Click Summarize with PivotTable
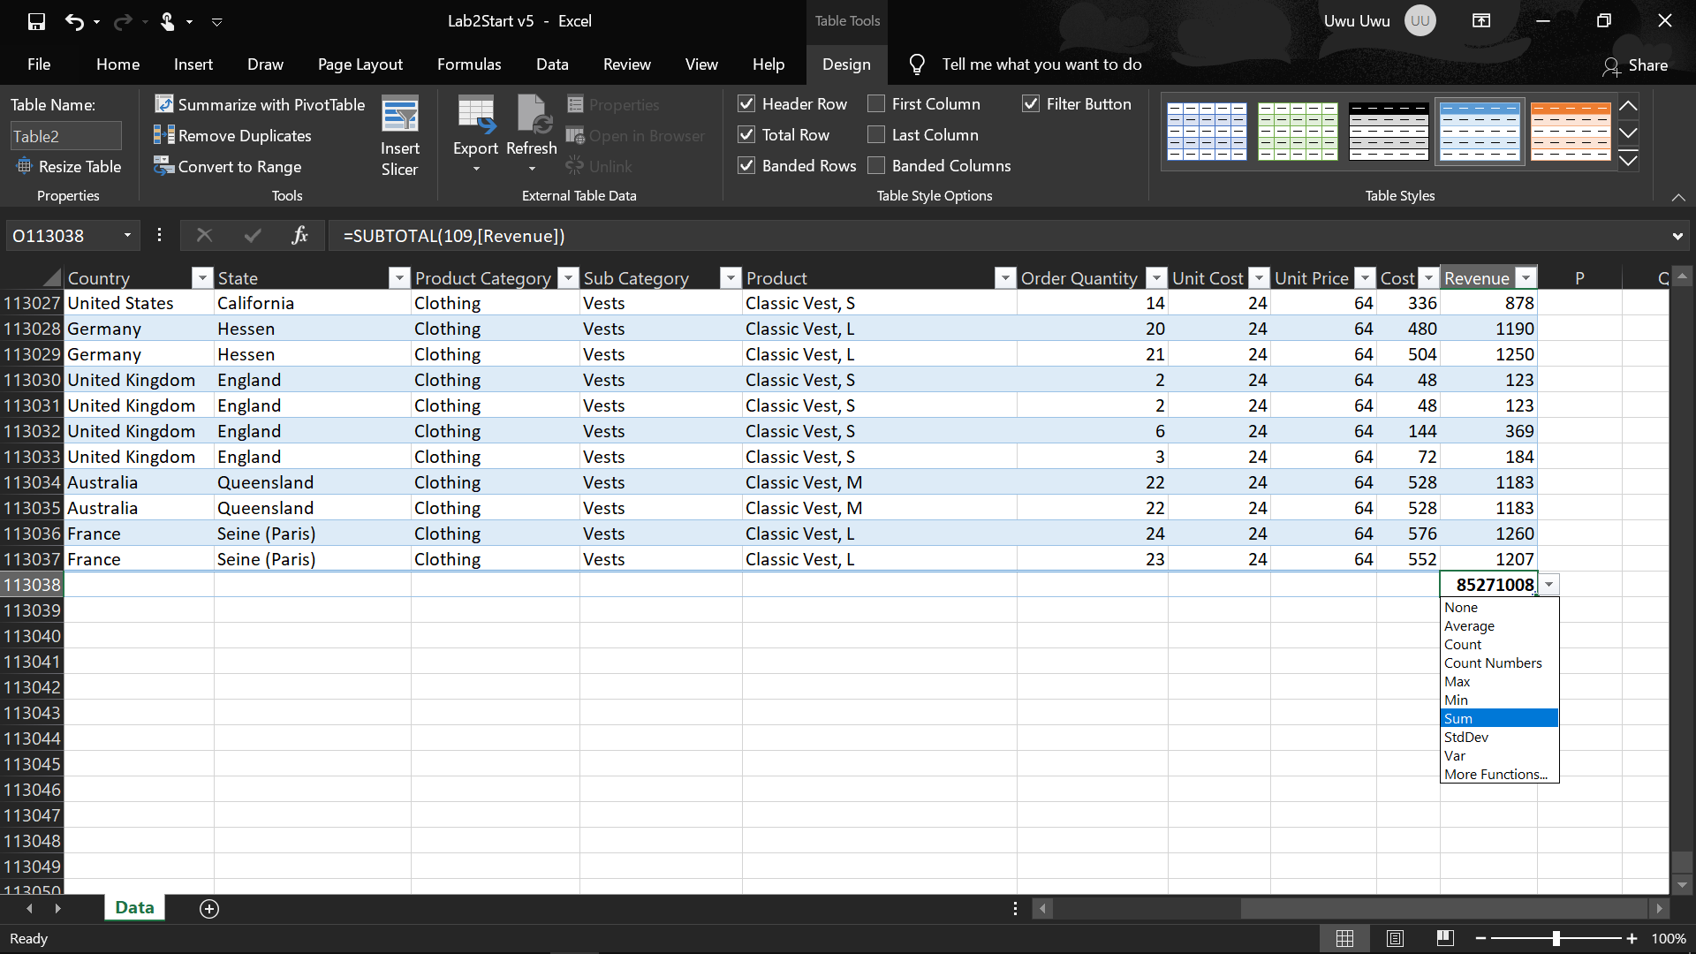 click(260, 104)
